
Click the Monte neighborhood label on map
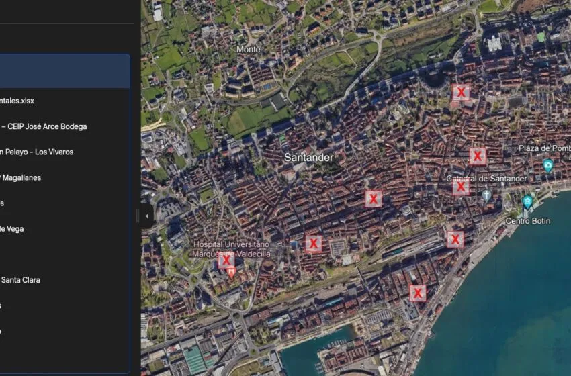(x=248, y=49)
